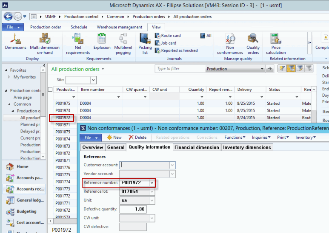329x233 pixels.
Task: Open the Functions menu dropdown
Action: pyautogui.click(x=235, y=138)
